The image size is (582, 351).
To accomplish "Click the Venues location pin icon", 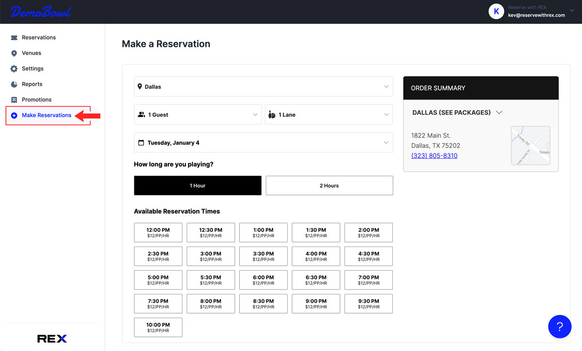I will (x=15, y=53).
